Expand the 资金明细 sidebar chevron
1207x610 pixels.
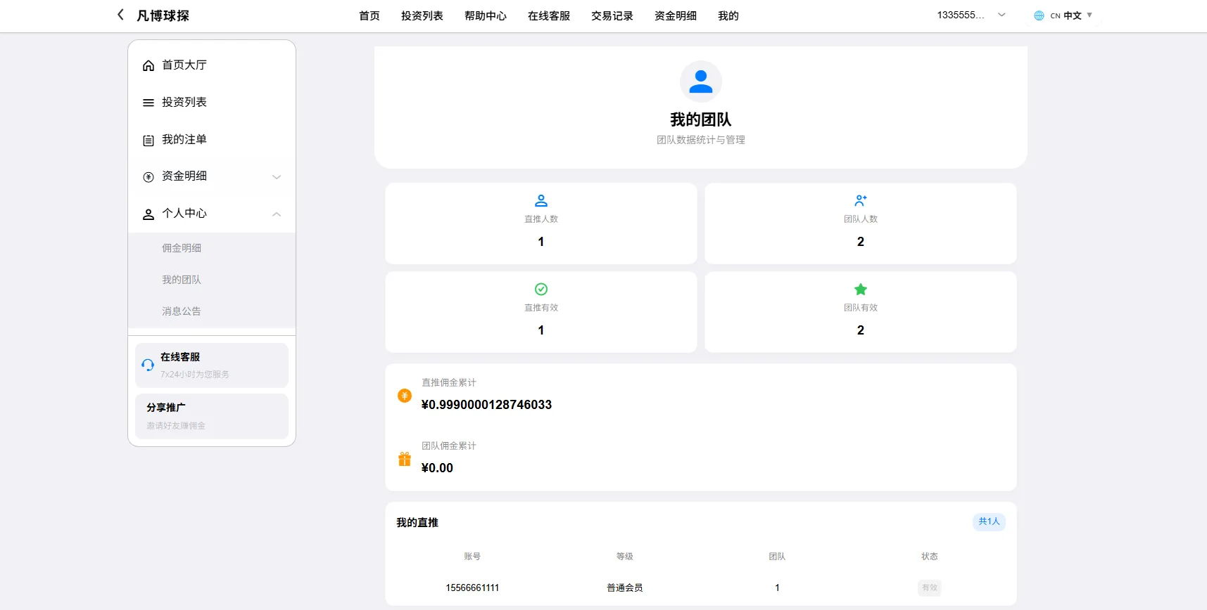point(277,177)
